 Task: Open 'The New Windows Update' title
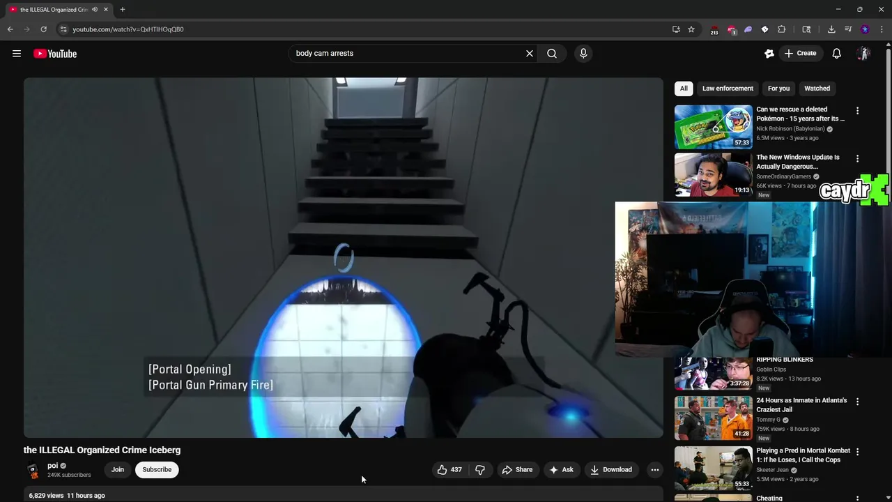point(798,162)
